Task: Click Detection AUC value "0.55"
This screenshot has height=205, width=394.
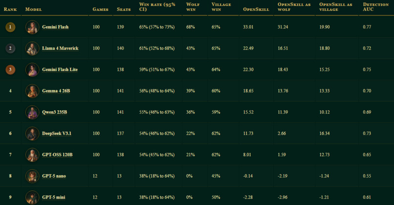Action: pyautogui.click(x=367, y=176)
